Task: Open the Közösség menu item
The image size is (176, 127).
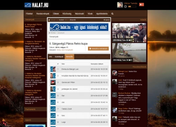Action: (x=67, y=14)
